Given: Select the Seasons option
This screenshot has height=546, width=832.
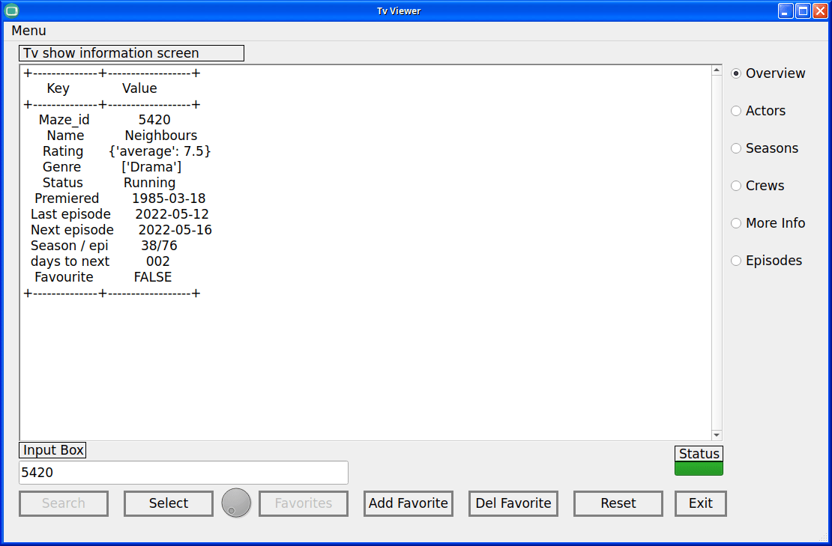Looking at the screenshot, I should point(736,148).
